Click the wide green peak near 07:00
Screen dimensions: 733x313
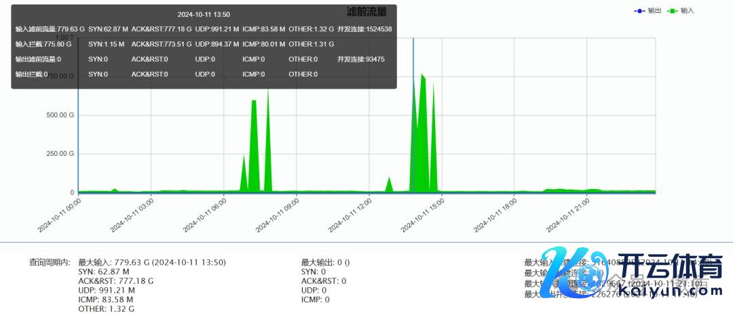[254, 149]
